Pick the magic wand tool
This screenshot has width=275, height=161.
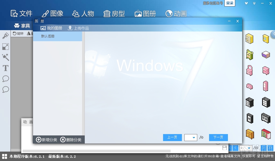[x=5, y=57]
